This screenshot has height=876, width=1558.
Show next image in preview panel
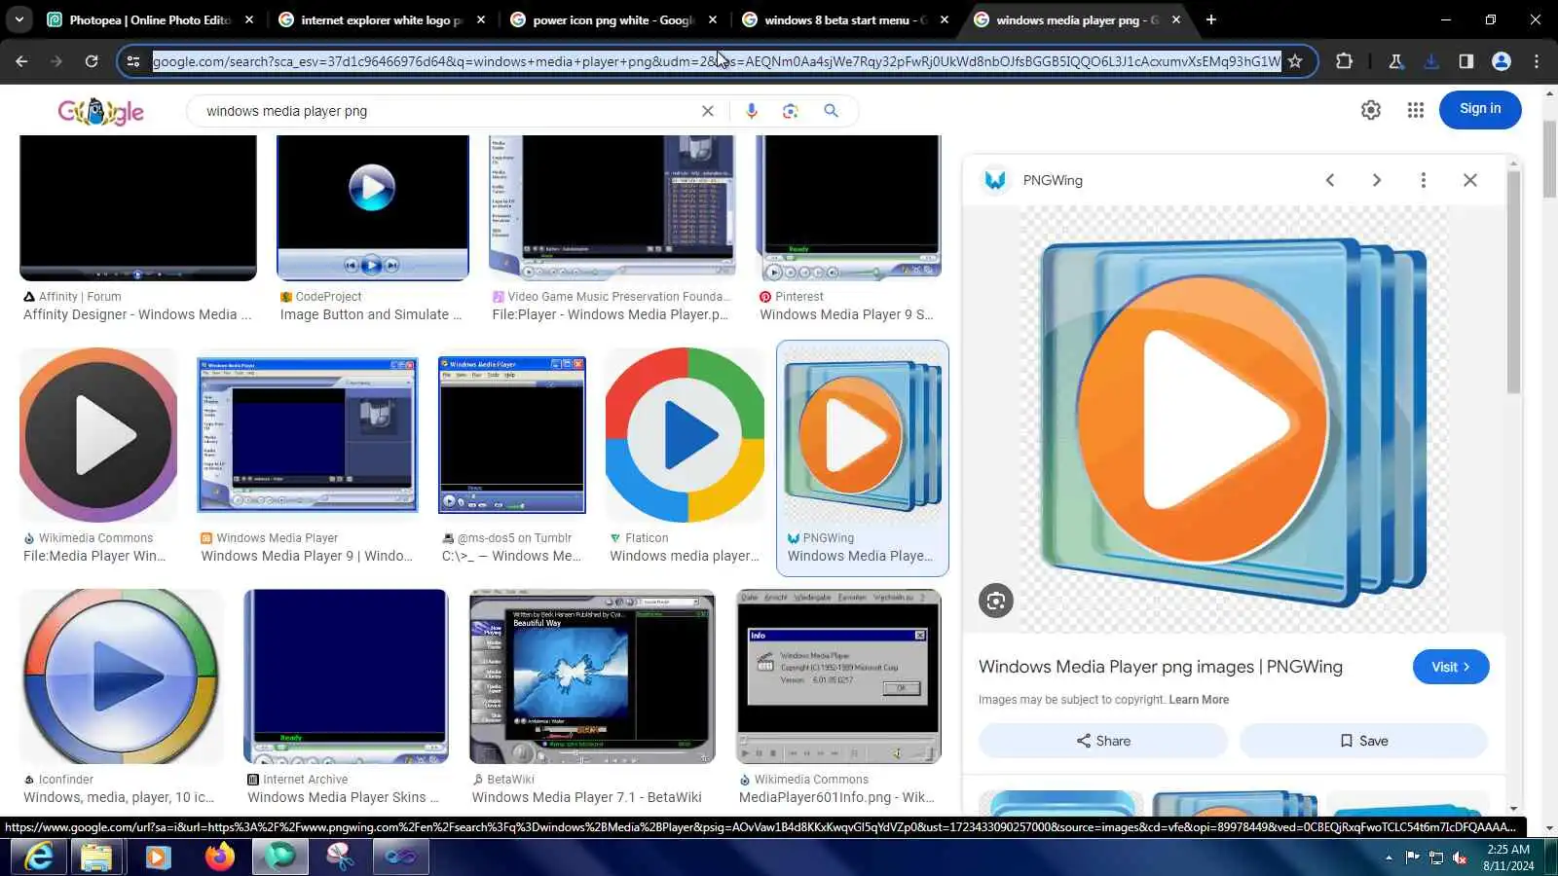(x=1377, y=180)
